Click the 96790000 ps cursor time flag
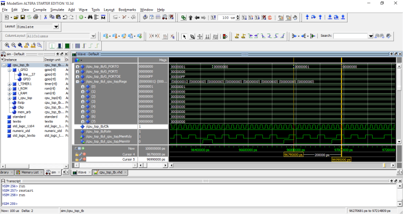This screenshot has width=403, height=214. (294, 155)
